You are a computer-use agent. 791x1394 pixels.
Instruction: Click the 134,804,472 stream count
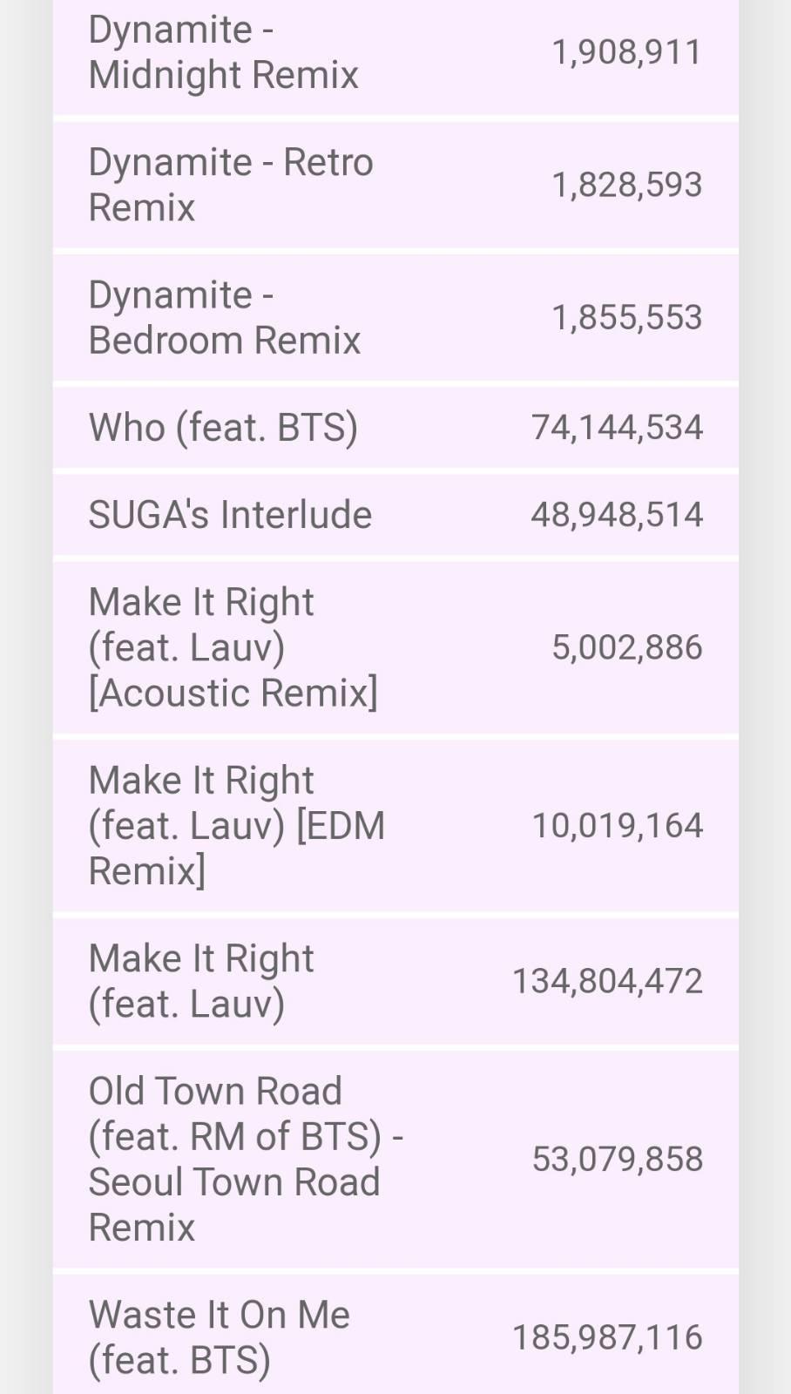[607, 981]
